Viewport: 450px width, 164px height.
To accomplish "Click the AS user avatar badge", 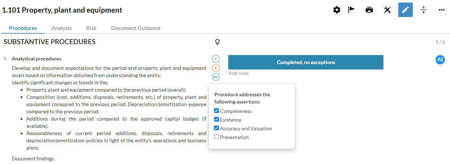I will point(440,60).
